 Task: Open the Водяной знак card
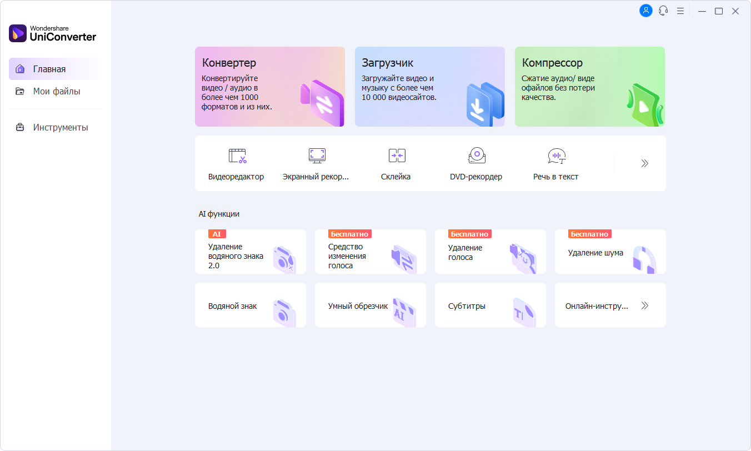(251, 305)
